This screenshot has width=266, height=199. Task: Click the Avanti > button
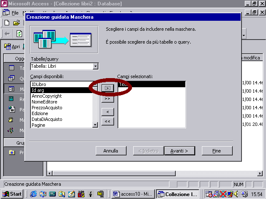pyautogui.click(x=179, y=151)
